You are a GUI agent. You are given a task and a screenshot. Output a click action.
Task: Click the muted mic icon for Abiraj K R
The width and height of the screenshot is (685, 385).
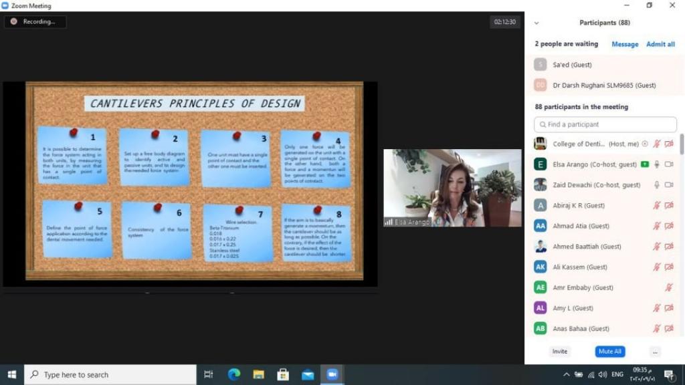657,206
